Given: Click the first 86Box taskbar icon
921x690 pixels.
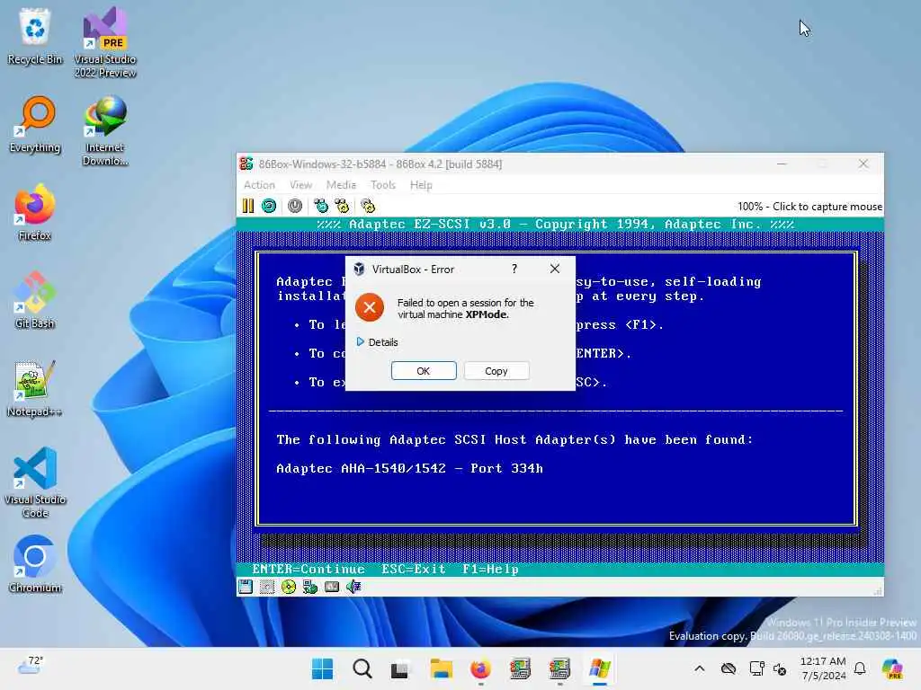Looking at the screenshot, I should [520, 668].
